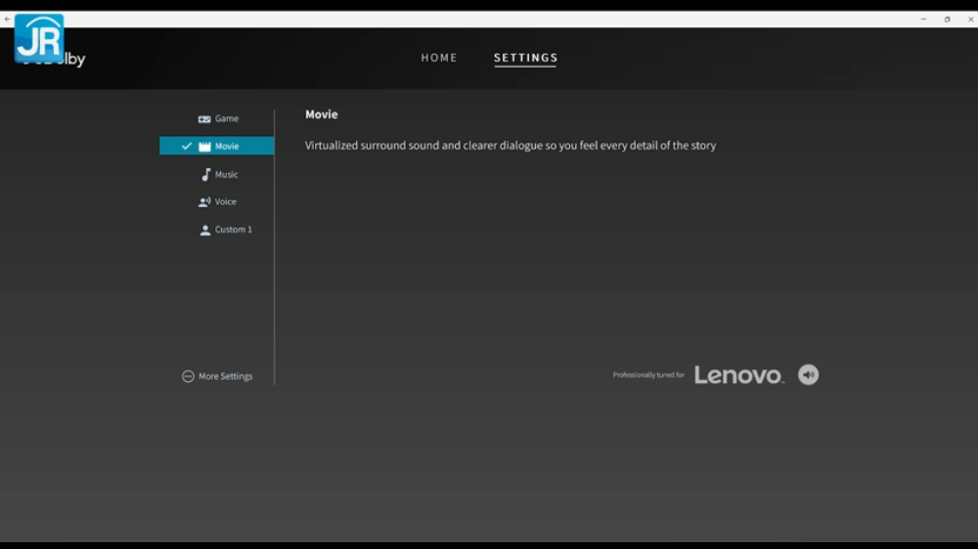Close the Dolby window
The image size is (978, 549).
click(970, 20)
